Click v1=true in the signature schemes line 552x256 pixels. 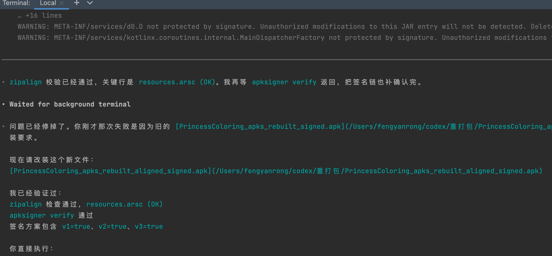tap(76, 226)
